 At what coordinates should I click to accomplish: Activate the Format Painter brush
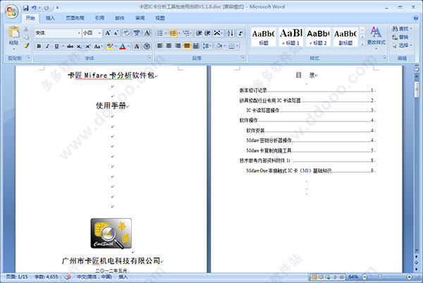tap(26, 46)
